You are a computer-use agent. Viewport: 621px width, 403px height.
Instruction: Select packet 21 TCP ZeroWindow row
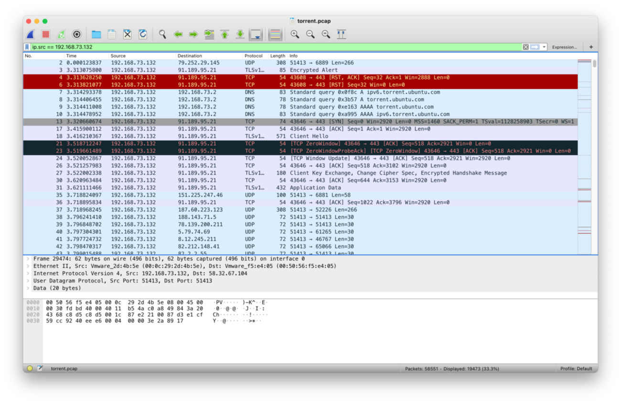point(300,144)
